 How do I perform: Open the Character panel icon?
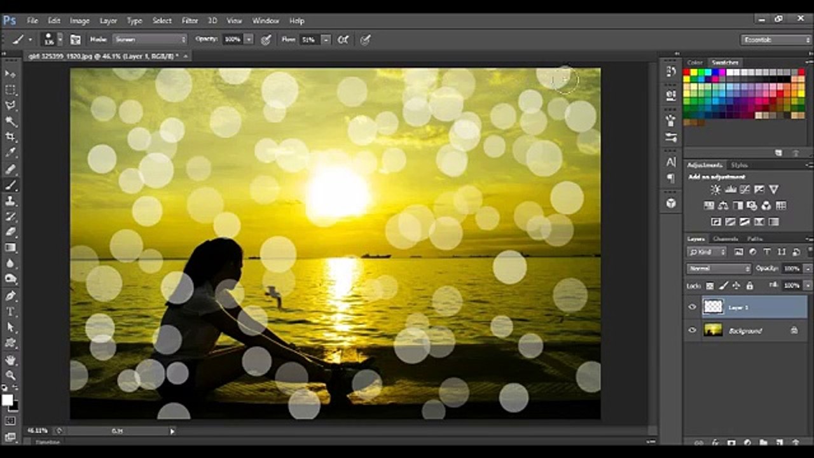[x=671, y=162]
